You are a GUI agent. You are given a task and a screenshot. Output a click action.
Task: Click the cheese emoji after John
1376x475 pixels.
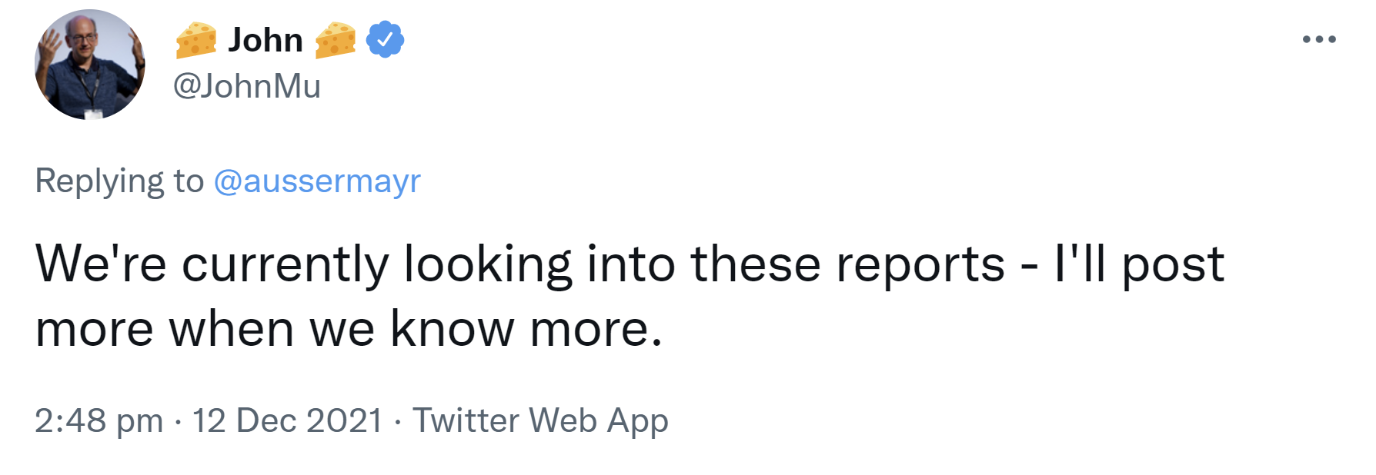(x=336, y=40)
